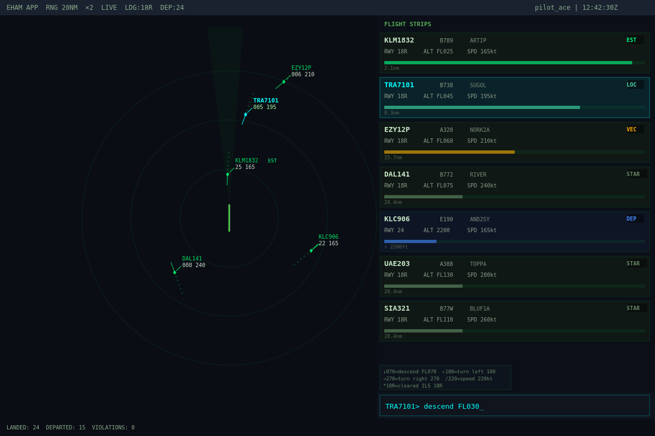Click ALT FL045 on TRA7101 strip
655x436 pixels.
click(438, 96)
